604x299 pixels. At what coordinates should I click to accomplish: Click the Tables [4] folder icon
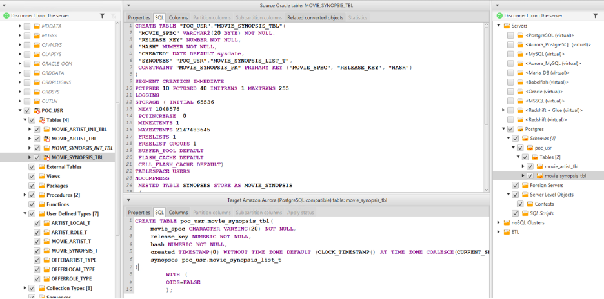(x=41, y=120)
